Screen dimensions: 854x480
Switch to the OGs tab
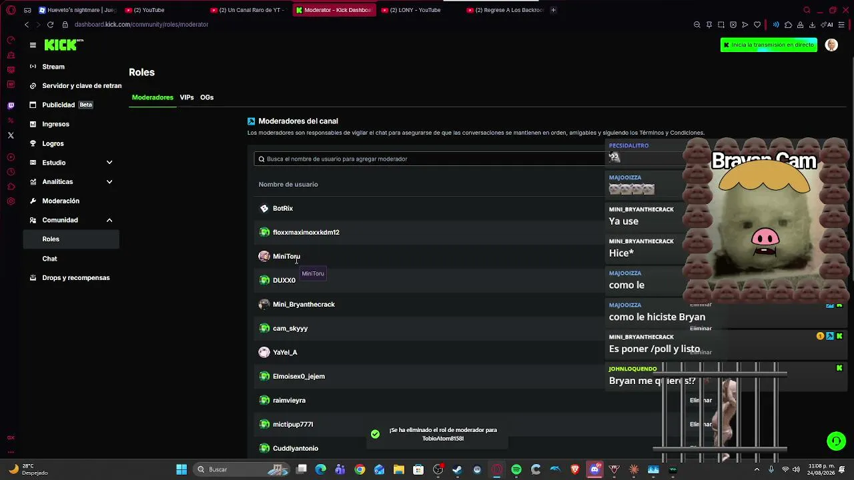click(207, 97)
